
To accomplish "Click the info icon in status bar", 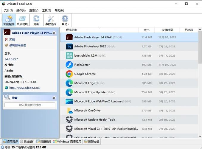I will [x=2, y=147].
